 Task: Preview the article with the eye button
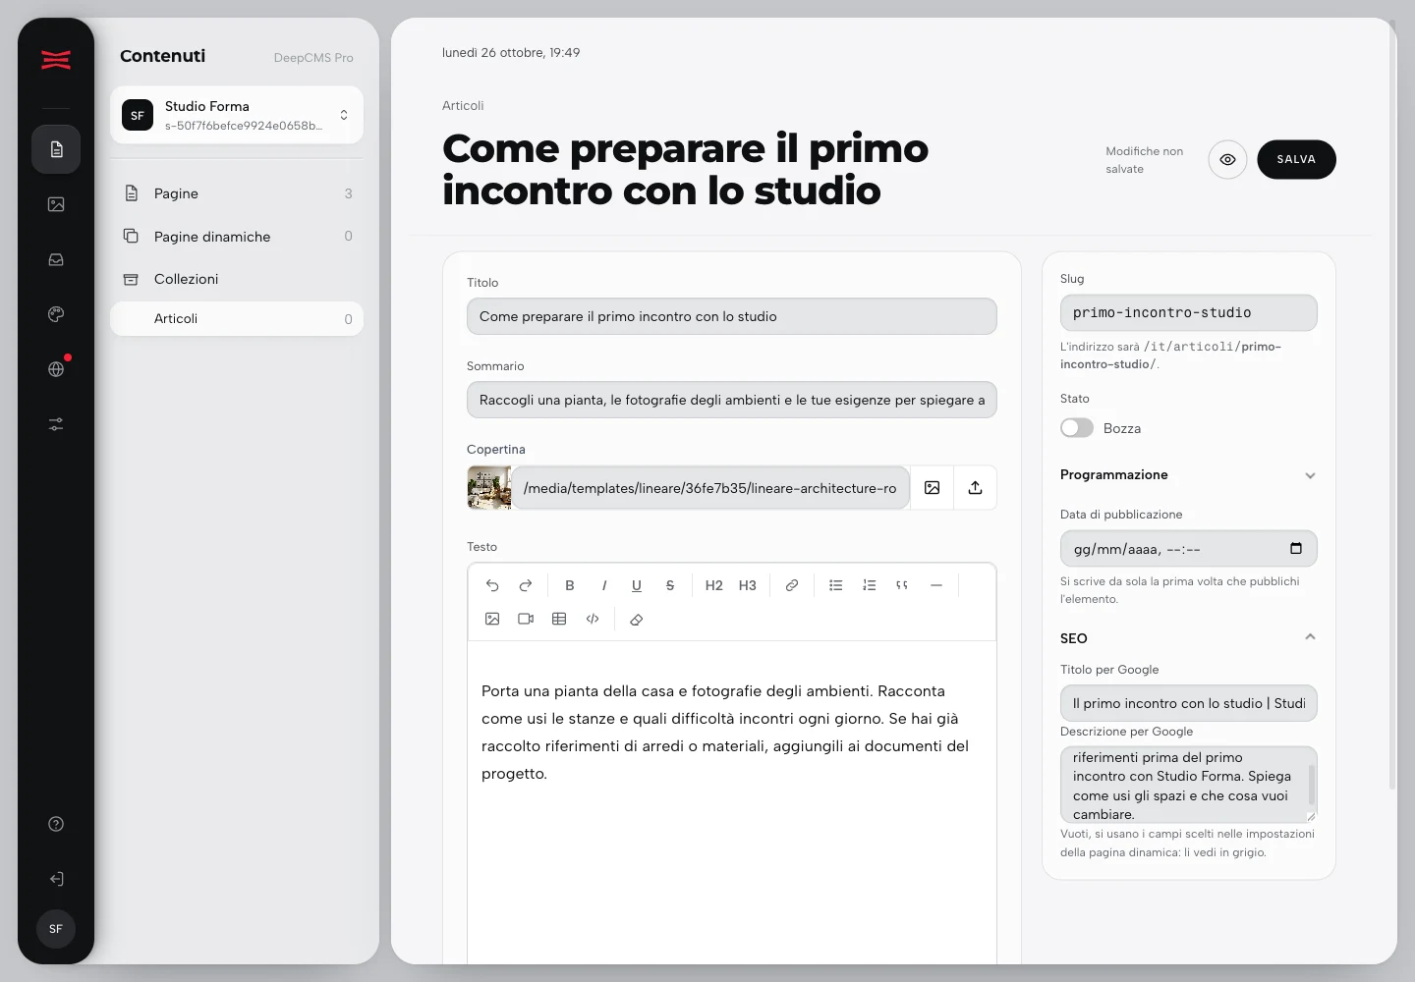(x=1227, y=159)
